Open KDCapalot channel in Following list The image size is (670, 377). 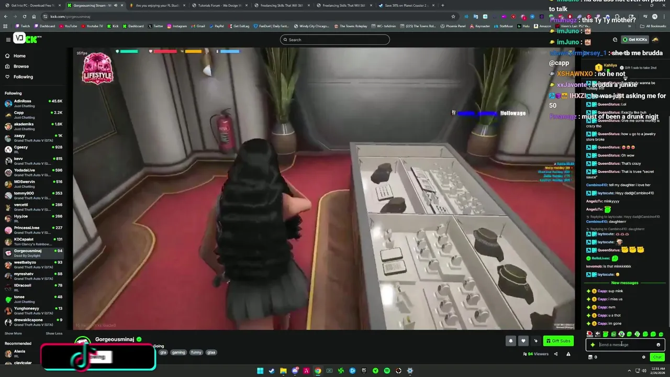33,241
